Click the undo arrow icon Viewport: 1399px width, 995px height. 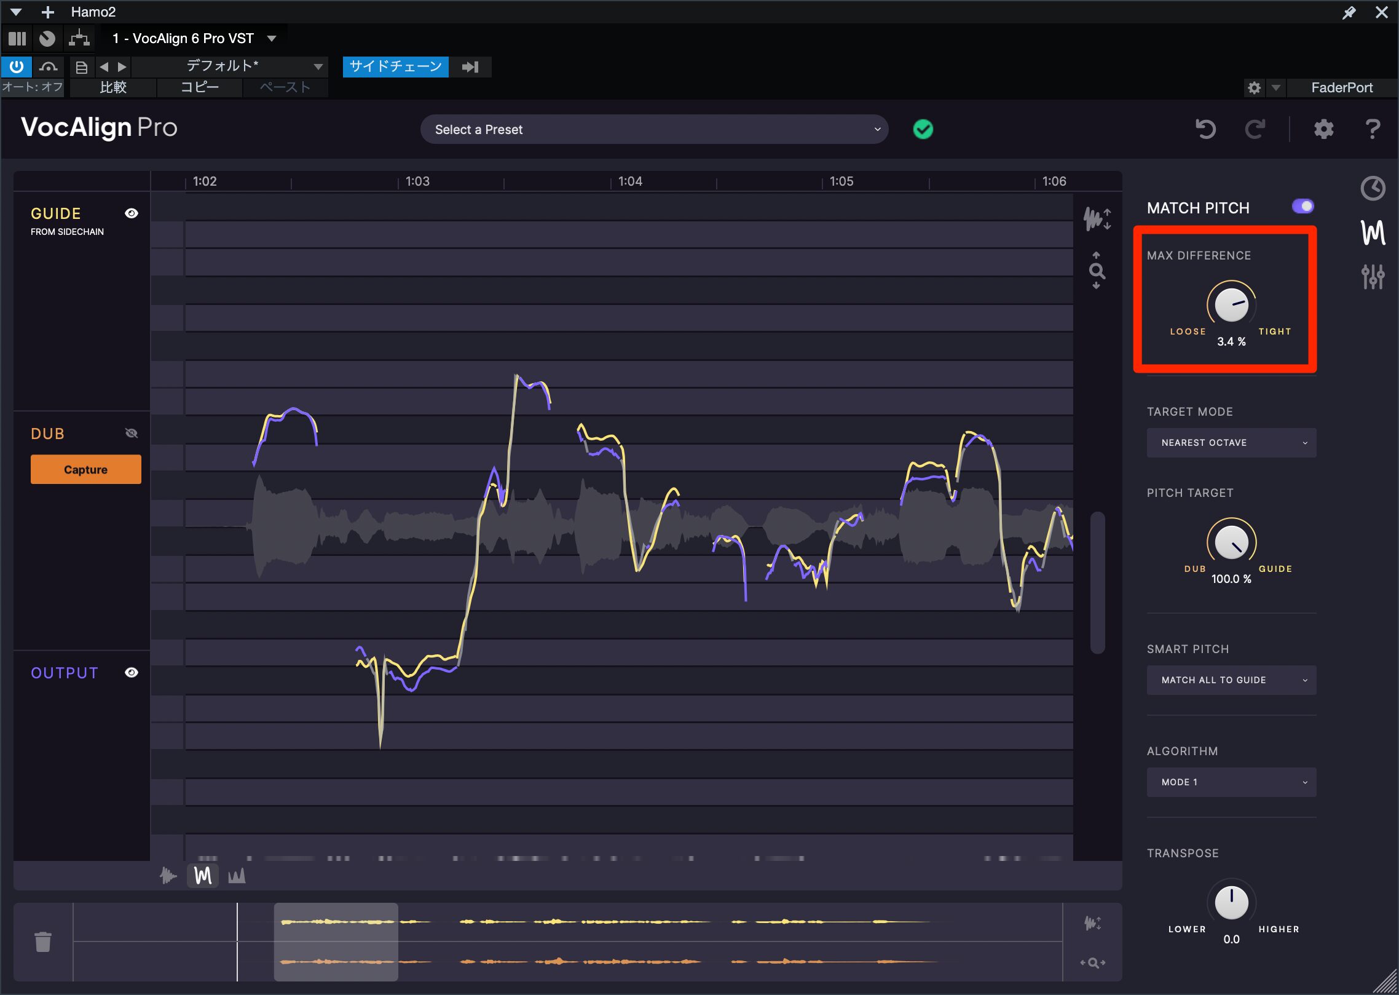click(x=1205, y=129)
